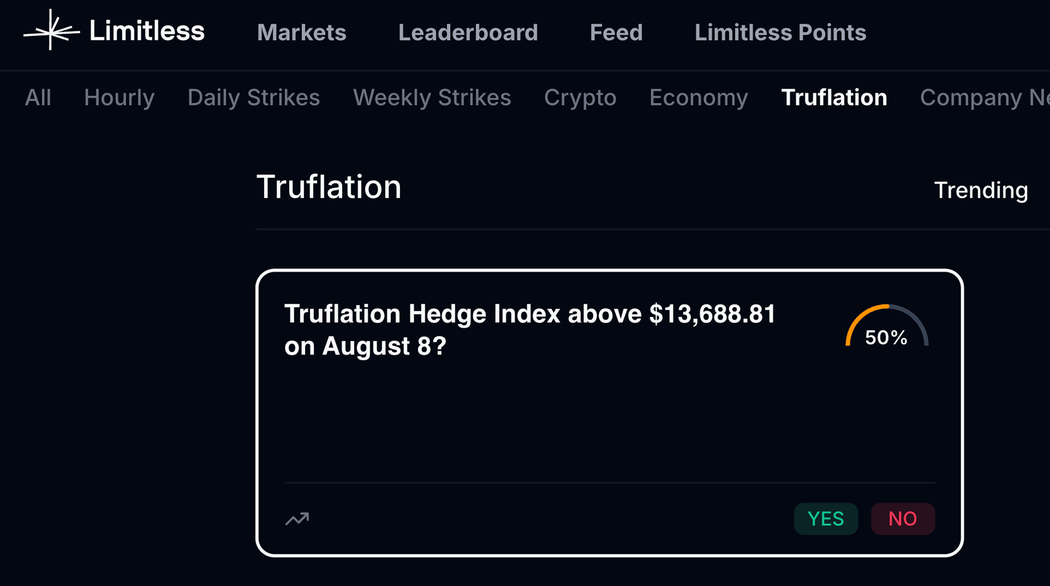
Task: Buy YES on the Truflation market
Action: [x=826, y=519]
